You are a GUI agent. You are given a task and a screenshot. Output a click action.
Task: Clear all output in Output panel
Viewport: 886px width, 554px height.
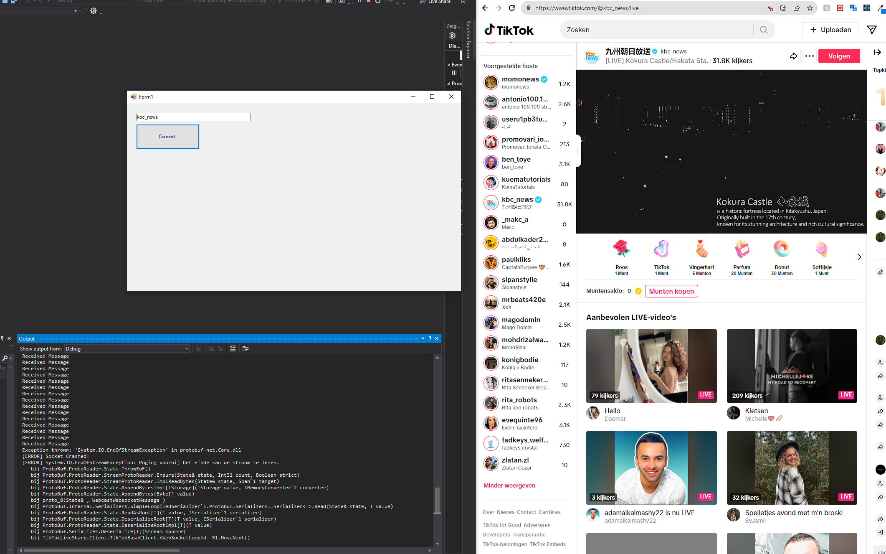pyautogui.click(x=233, y=348)
